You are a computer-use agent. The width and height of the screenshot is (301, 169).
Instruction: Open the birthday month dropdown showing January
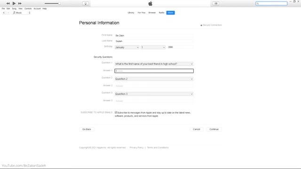pos(127,47)
